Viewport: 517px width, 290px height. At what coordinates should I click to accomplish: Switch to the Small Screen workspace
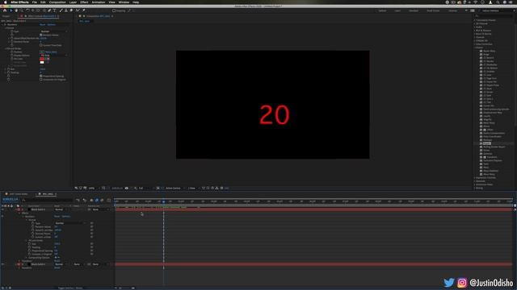tap(433, 10)
